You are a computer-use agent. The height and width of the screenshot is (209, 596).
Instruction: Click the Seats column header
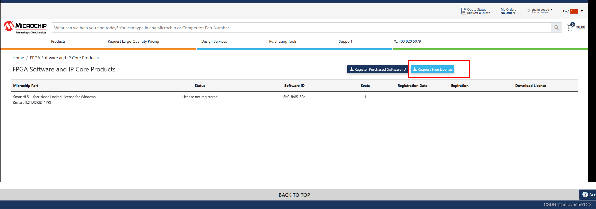(x=365, y=86)
